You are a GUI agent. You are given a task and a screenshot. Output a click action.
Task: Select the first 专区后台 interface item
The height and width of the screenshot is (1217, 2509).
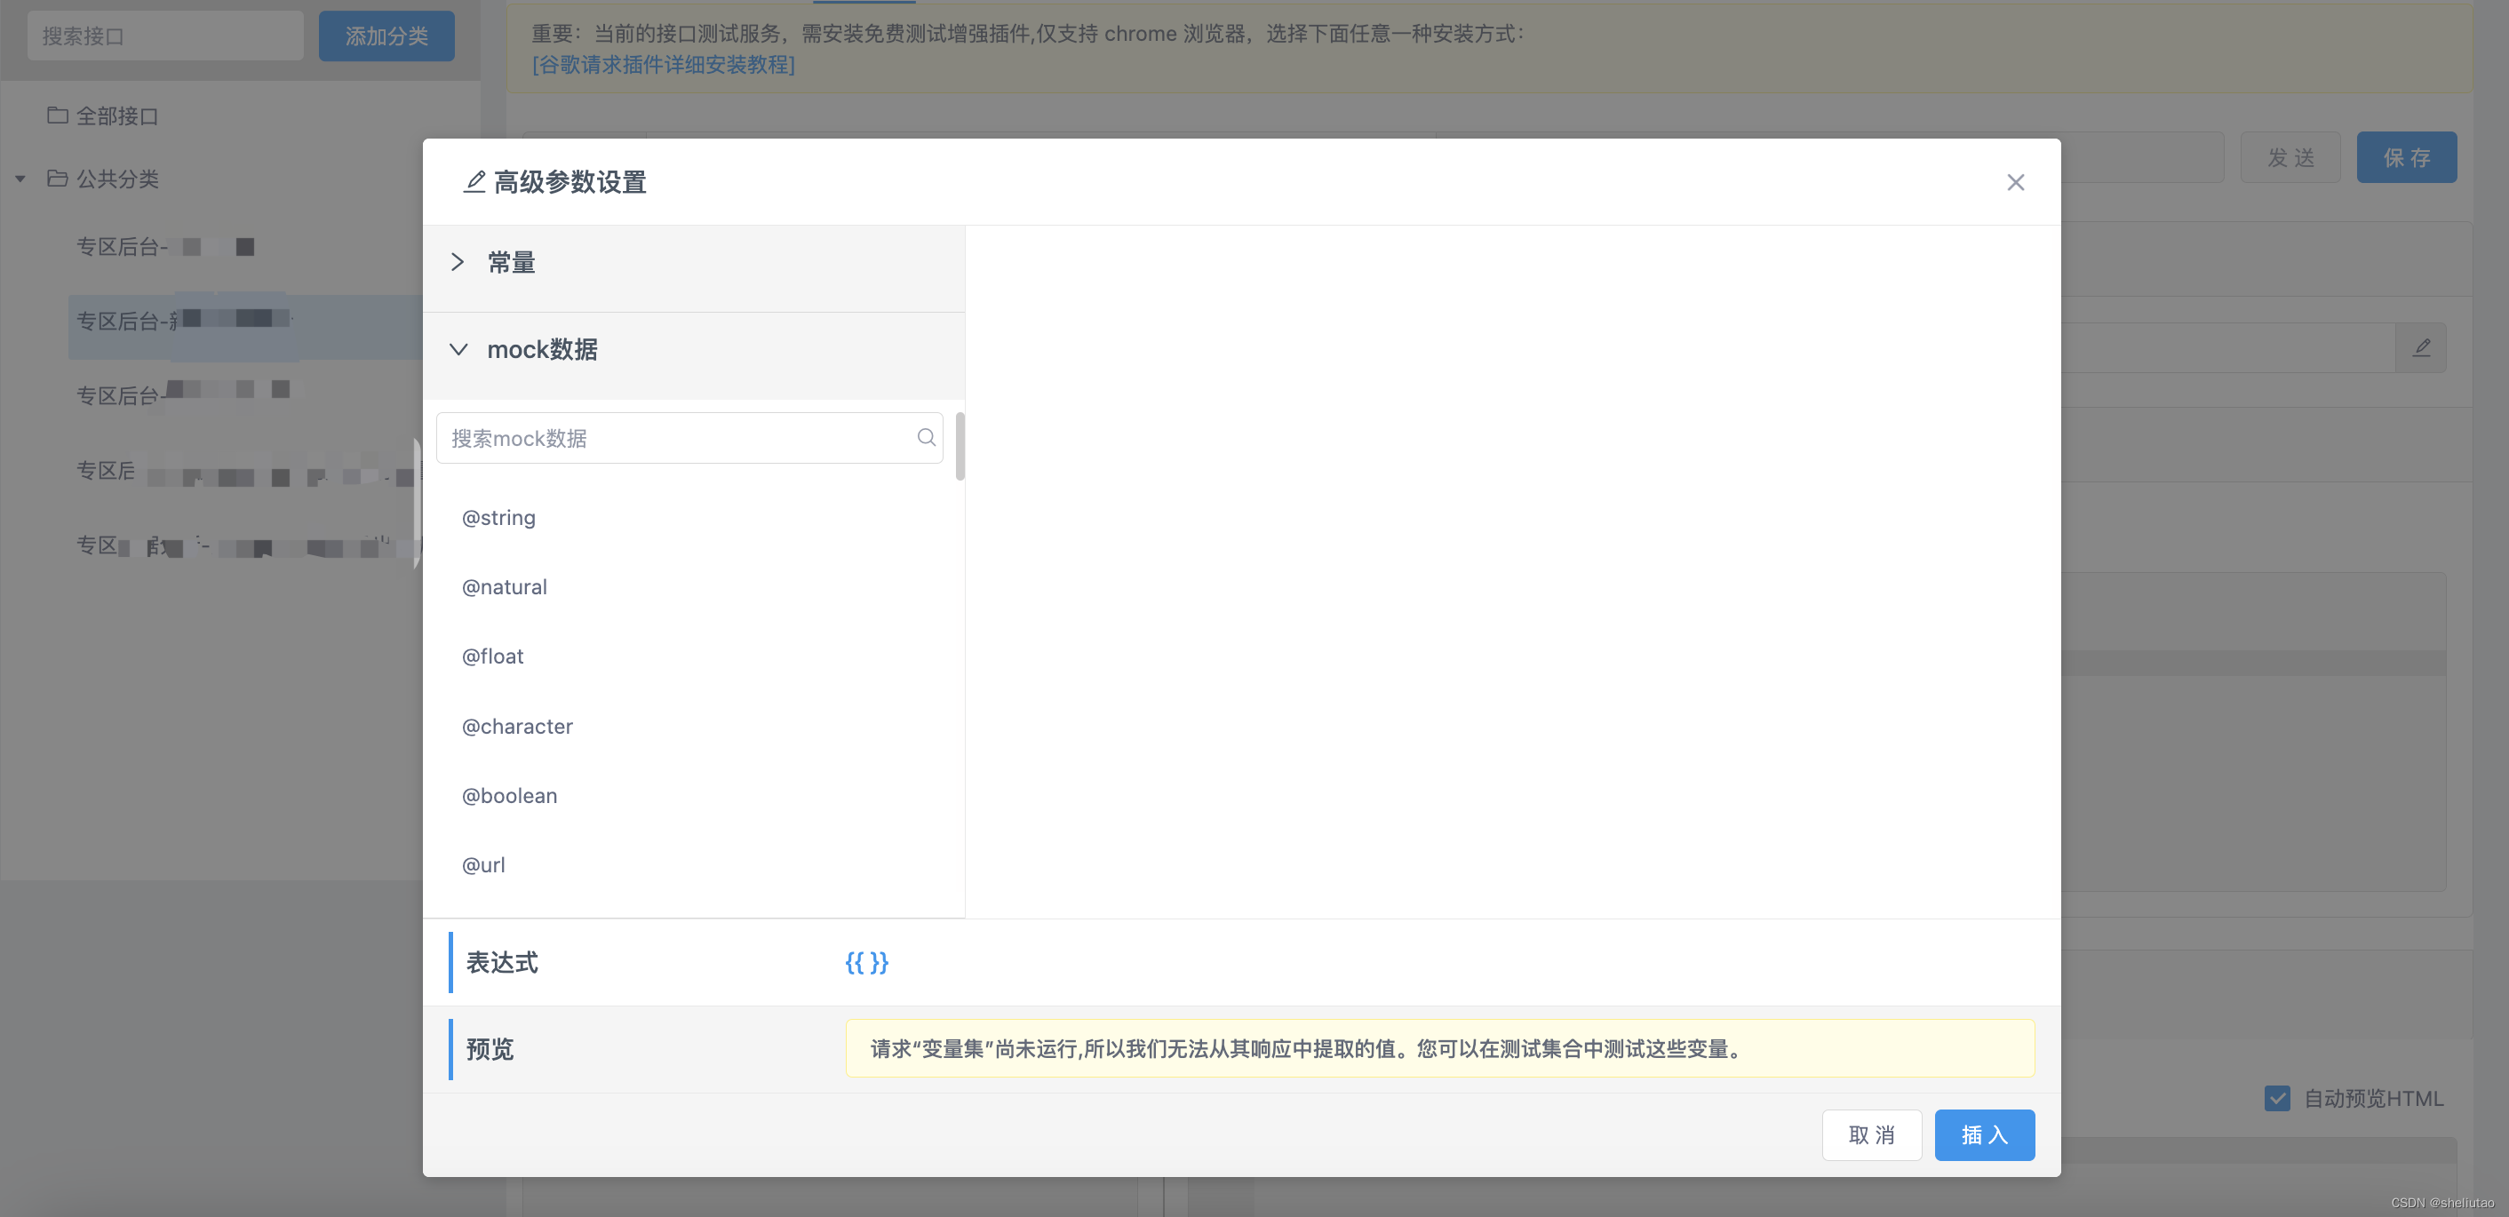[165, 246]
